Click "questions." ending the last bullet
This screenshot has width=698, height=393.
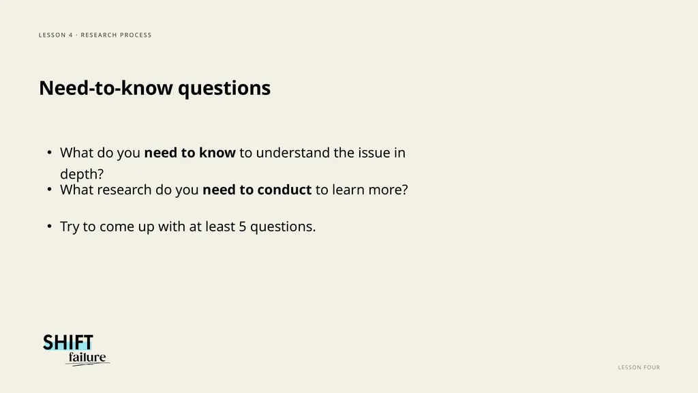click(283, 227)
